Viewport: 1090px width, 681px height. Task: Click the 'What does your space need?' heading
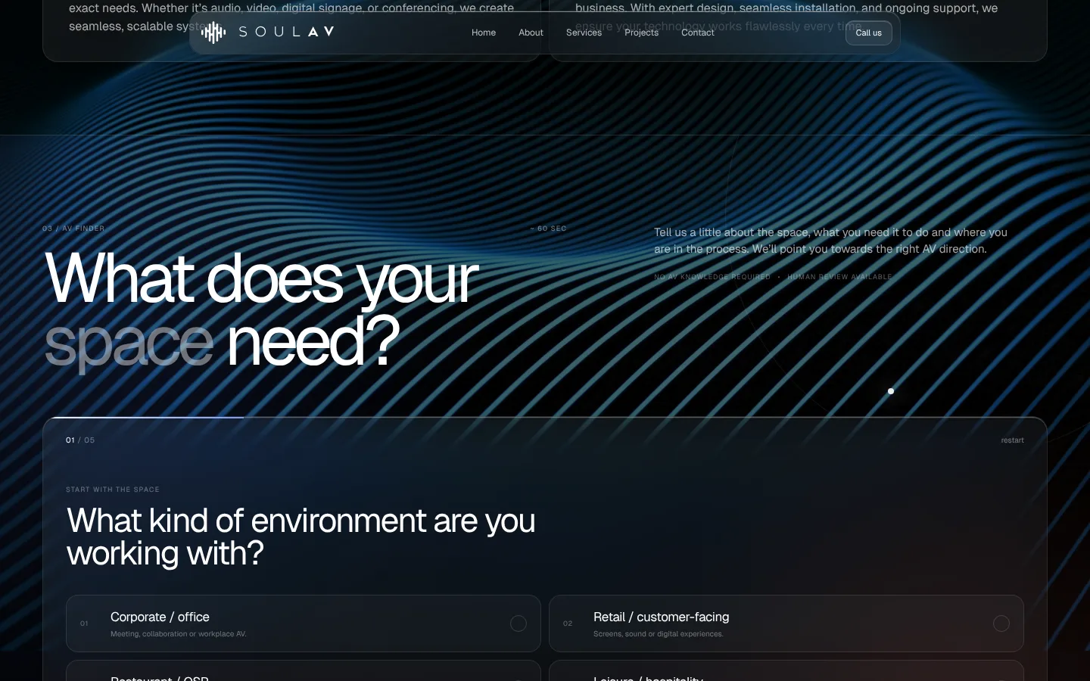261,310
